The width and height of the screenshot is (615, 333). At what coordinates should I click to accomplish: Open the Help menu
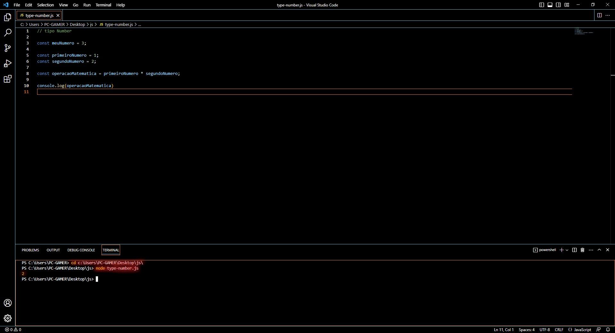coord(120,5)
